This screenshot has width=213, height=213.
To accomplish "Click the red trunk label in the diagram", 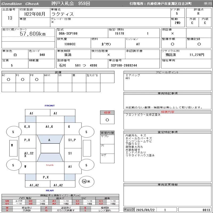I will click(x=50, y=165).
